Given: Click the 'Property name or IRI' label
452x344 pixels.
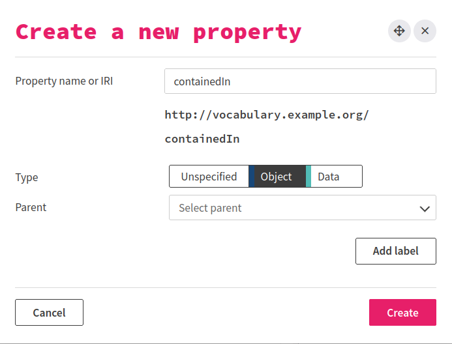Looking at the screenshot, I should [x=64, y=81].
